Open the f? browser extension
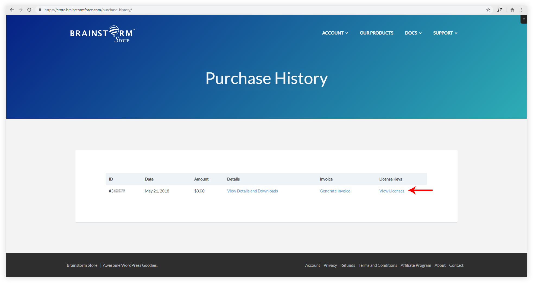533x283 pixels. (500, 10)
